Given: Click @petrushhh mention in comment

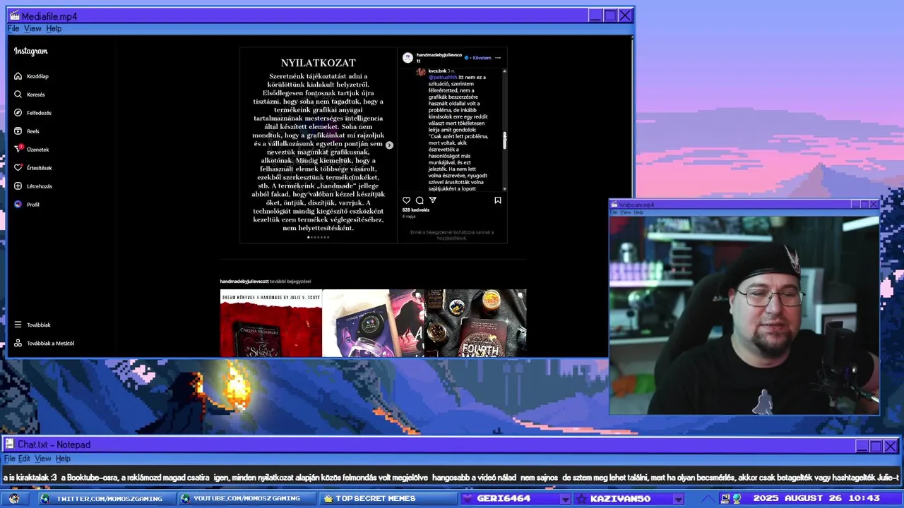Looking at the screenshot, I should (x=443, y=77).
